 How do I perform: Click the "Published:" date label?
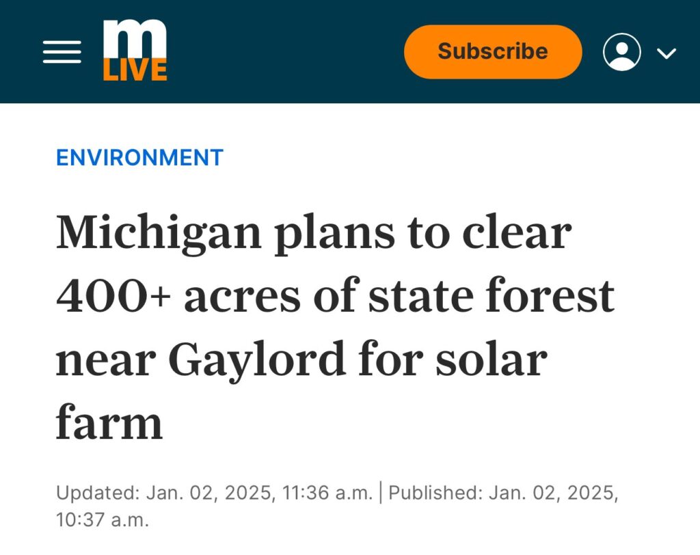tap(435, 493)
